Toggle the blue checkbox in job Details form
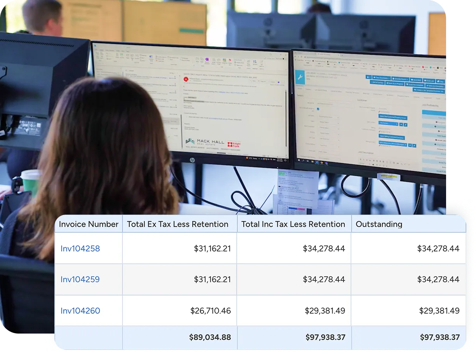Viewport: 476px width, 353px height. (318, 109)
